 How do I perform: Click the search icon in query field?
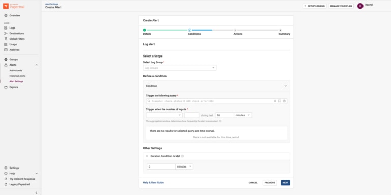(149, 101)
